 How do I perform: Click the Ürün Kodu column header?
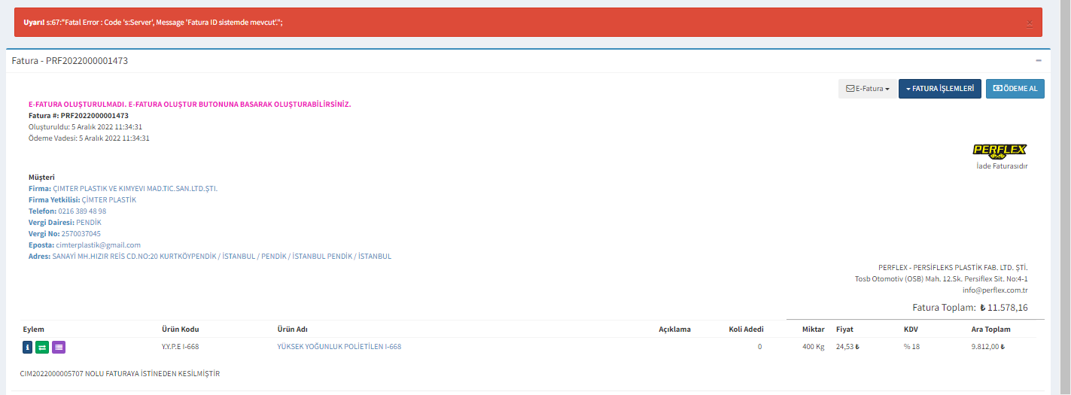[x=180, y=330]
